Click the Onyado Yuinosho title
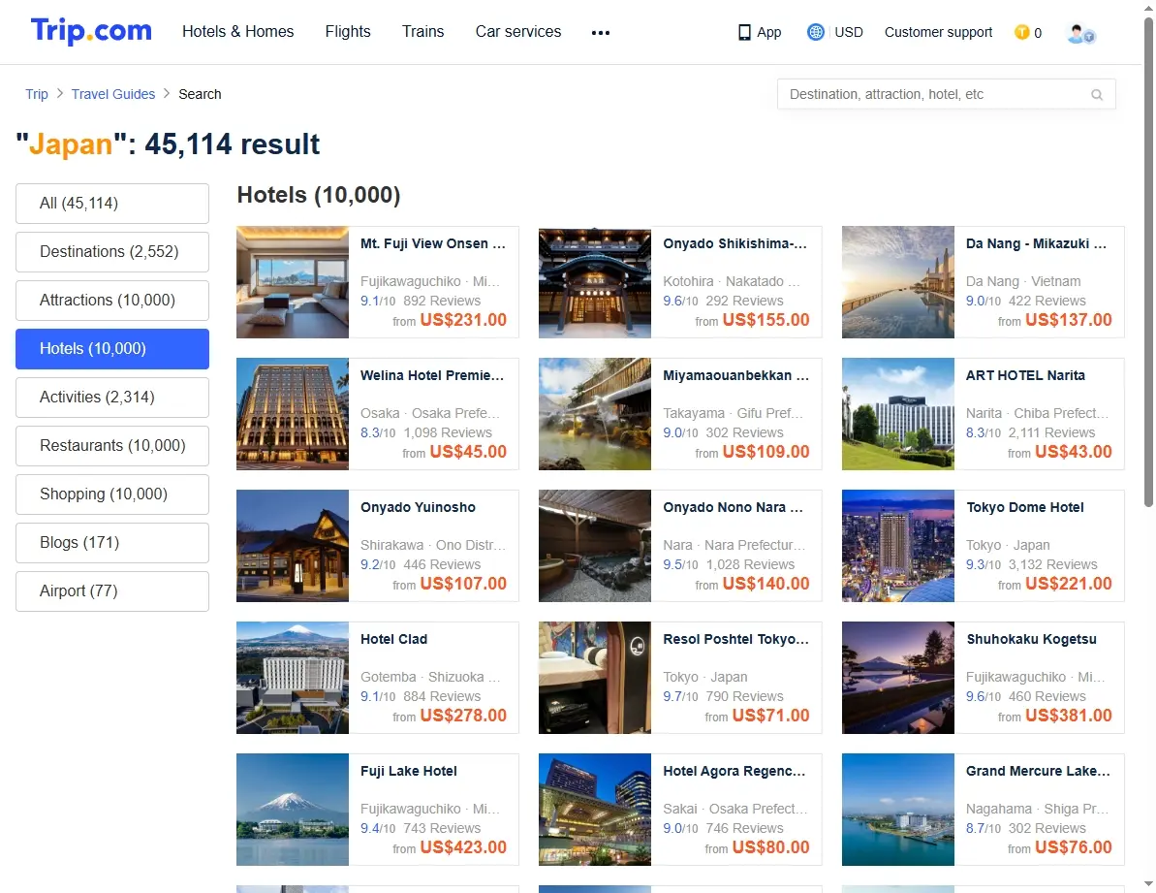Image resolution: width=1156 pixels, height=893 pixels. click(x=418, y=507)
